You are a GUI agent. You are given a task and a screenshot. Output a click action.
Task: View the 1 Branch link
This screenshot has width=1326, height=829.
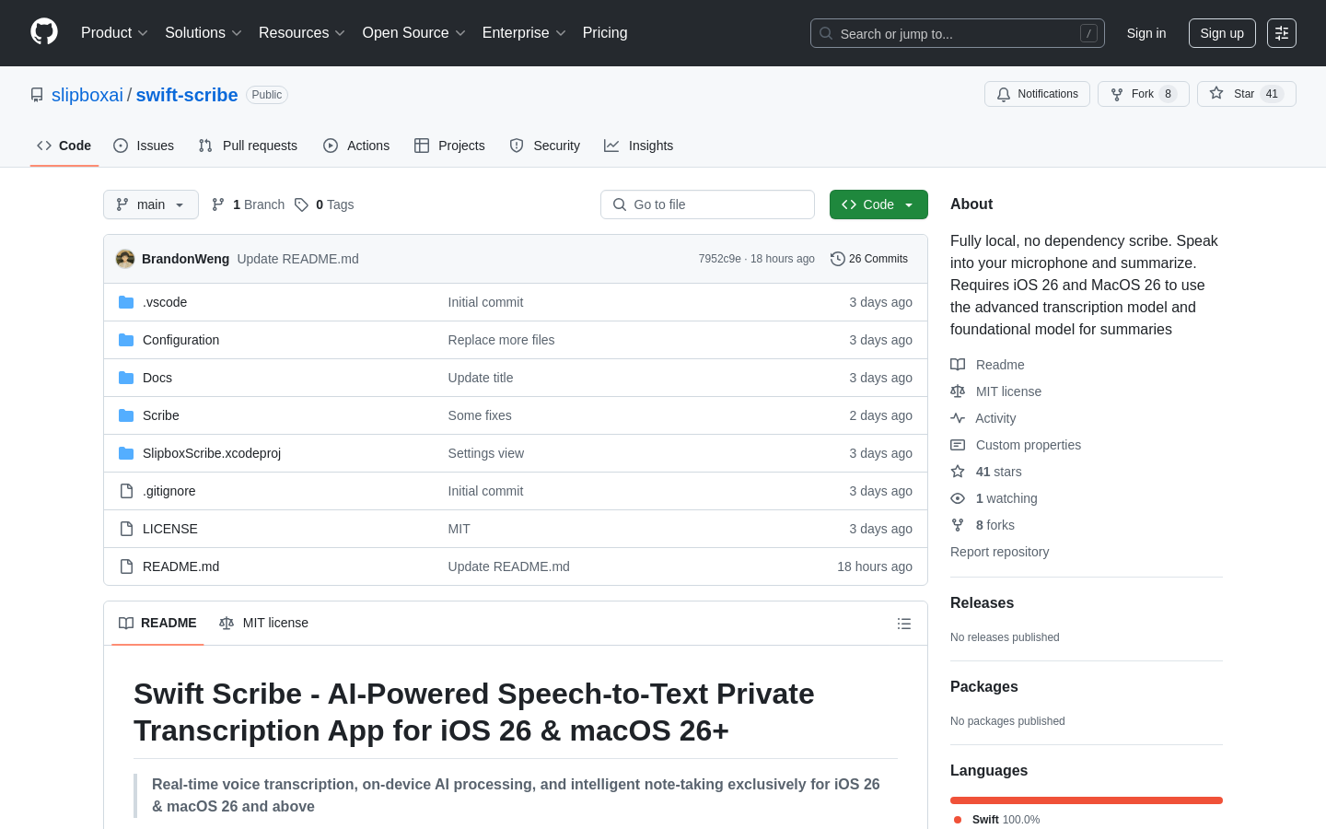coord(249,204)
